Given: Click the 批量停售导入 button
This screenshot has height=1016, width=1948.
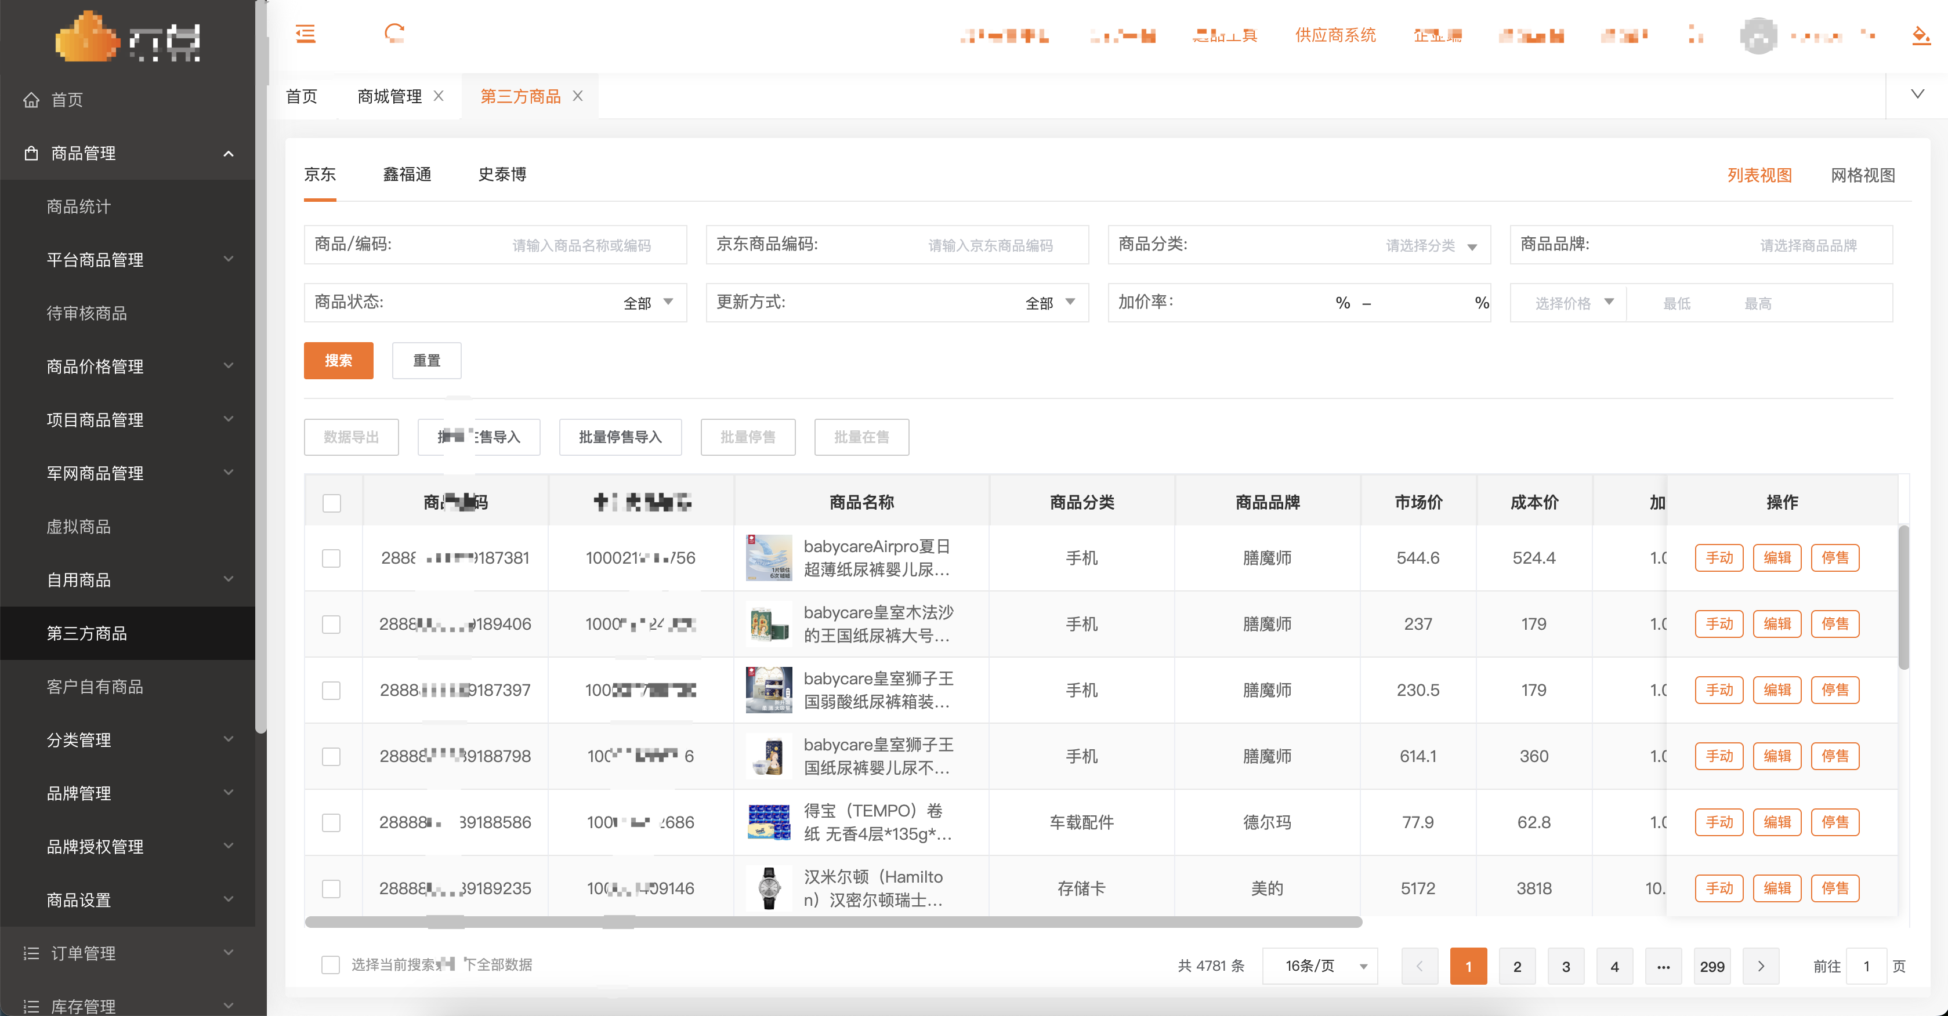Looking at the screenshot, I should click(x=620, y=437).
